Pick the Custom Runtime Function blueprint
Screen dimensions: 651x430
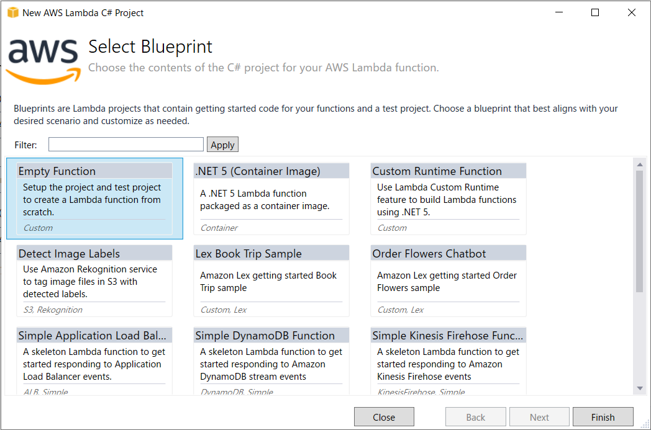[448, 199]
